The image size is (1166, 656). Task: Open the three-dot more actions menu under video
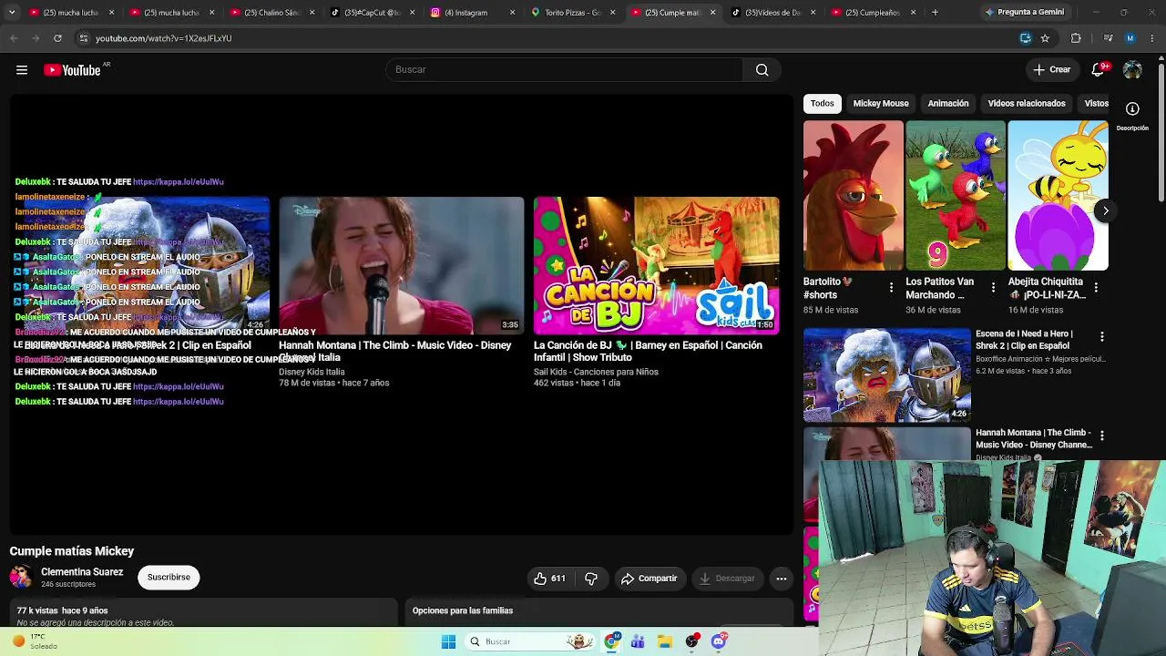tap(781, 579)
